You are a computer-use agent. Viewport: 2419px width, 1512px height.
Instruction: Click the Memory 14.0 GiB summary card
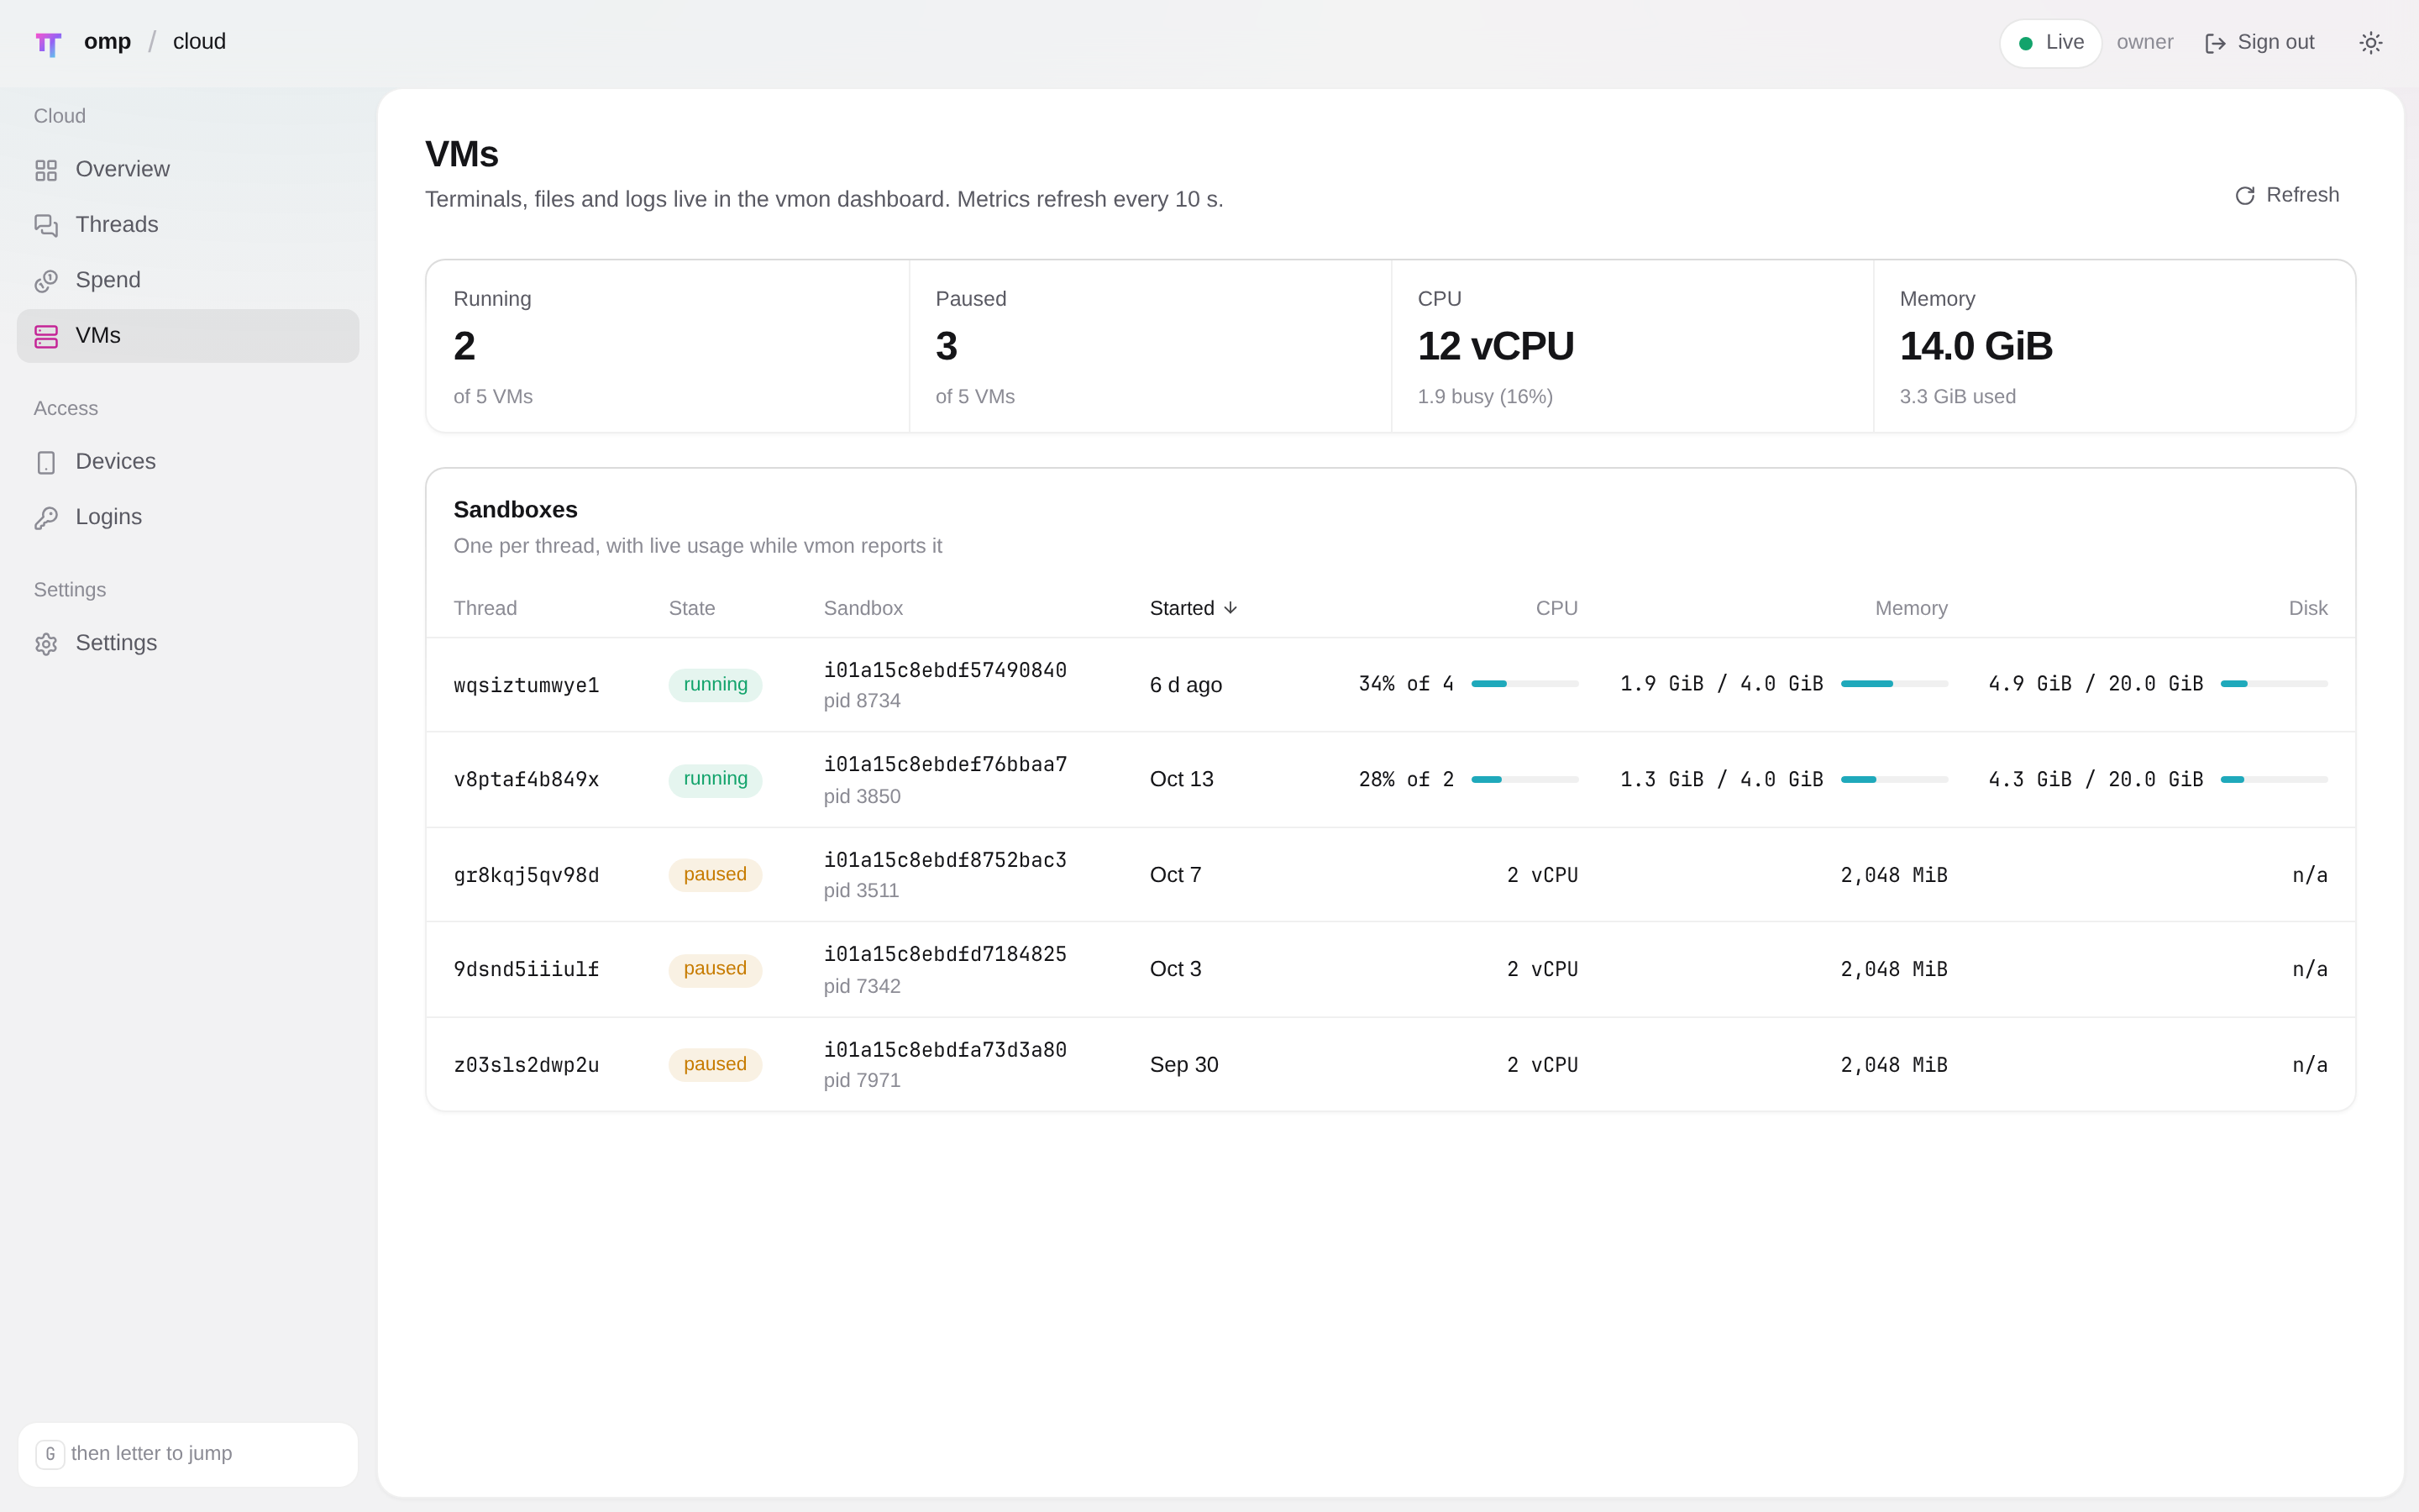pos(2114,346)
